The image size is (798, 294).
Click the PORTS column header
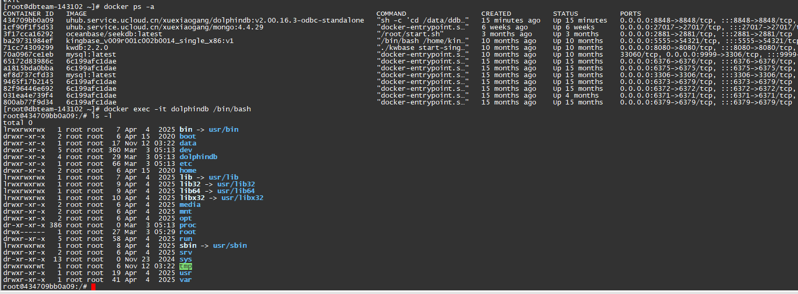pyautogui.click(x=630, y=13)
